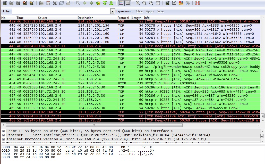Sort packets by Protocol column header

(123, 18)
